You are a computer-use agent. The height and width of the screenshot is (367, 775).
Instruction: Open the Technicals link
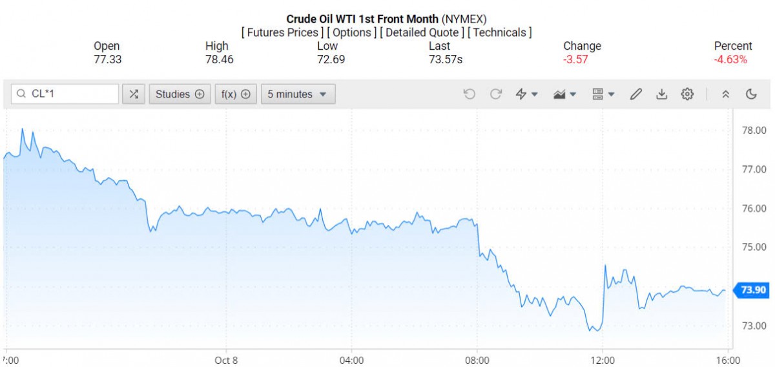[x=500, y=32]
